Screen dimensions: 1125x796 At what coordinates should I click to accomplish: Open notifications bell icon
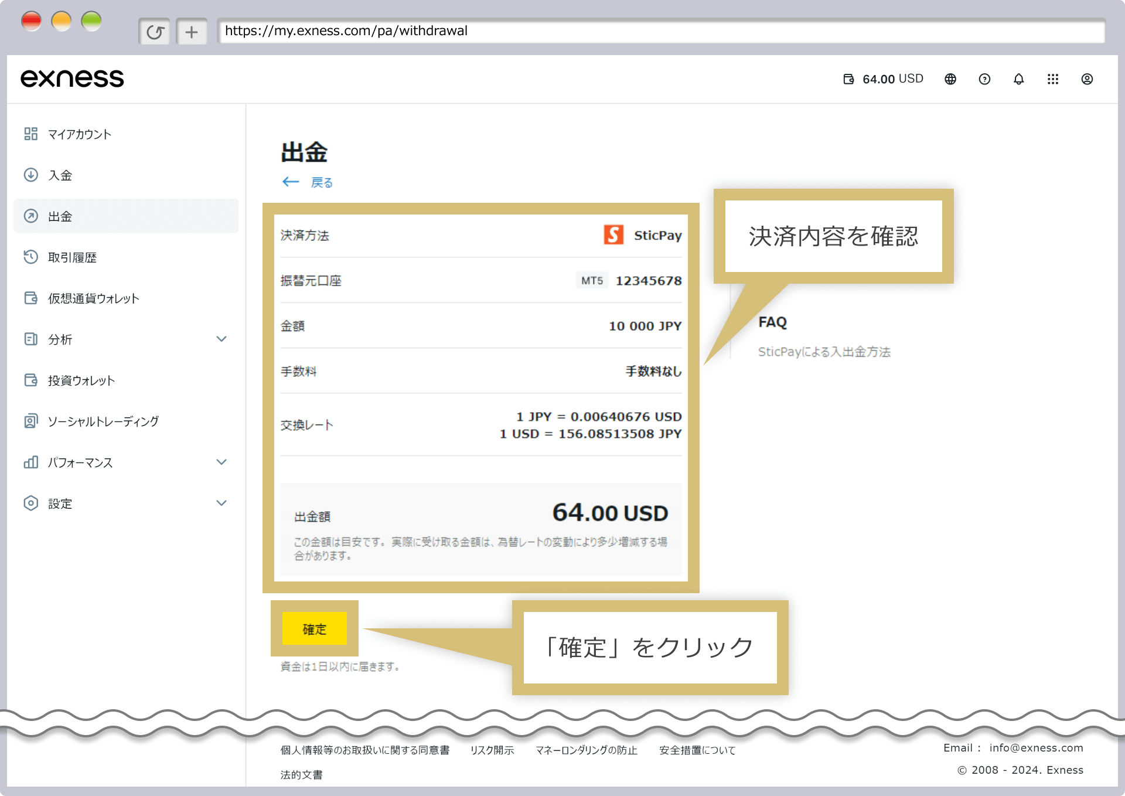click(1019, 79)
